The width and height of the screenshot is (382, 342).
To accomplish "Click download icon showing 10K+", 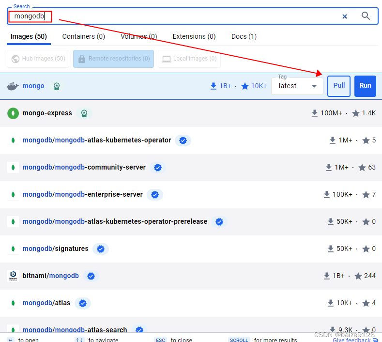I will 331,303.
